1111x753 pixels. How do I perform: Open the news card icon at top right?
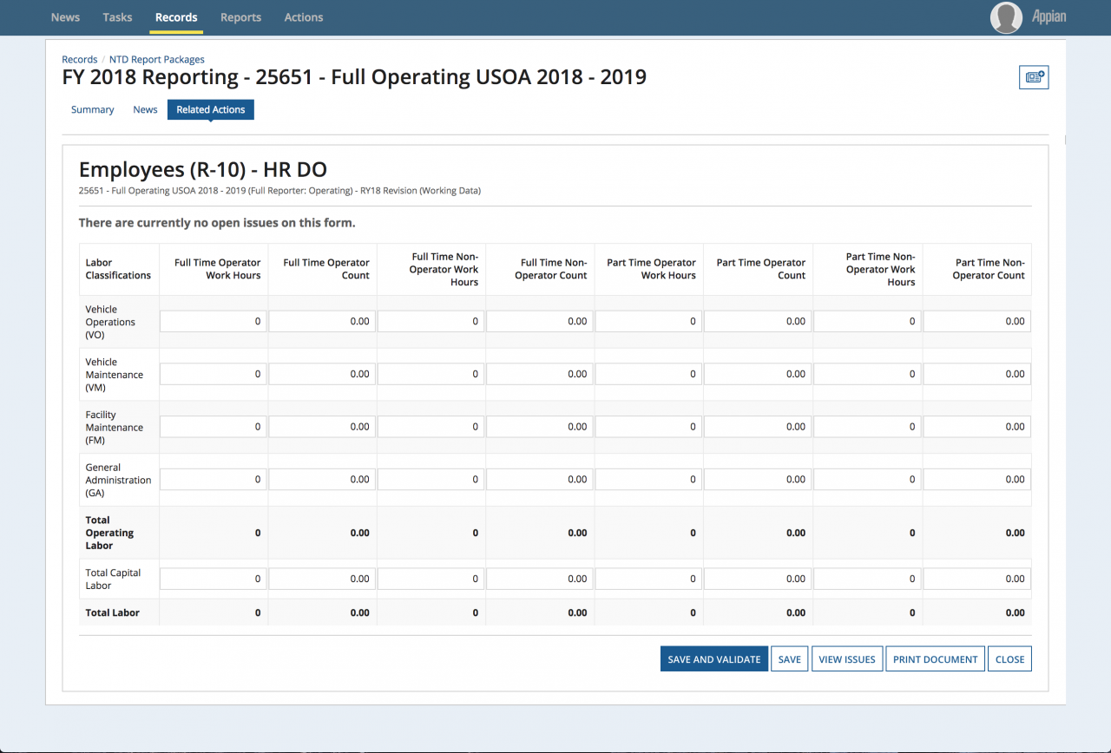(1034, 77)
